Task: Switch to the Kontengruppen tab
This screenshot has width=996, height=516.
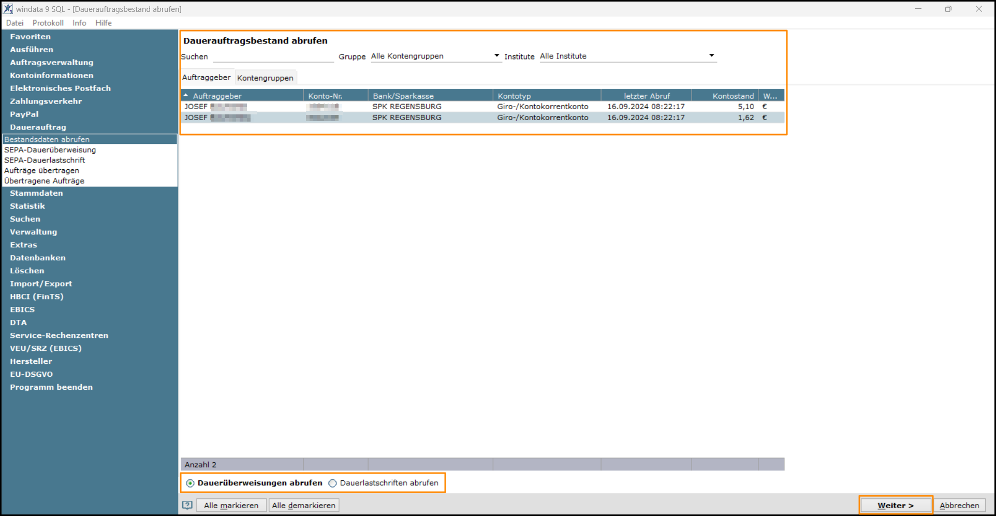Action: [x=265, y=78]
